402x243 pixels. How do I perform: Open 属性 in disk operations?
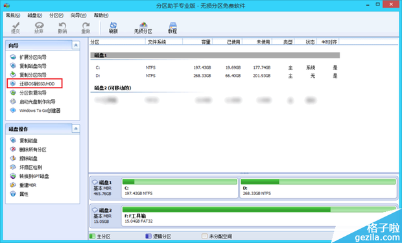coord(19,194)
